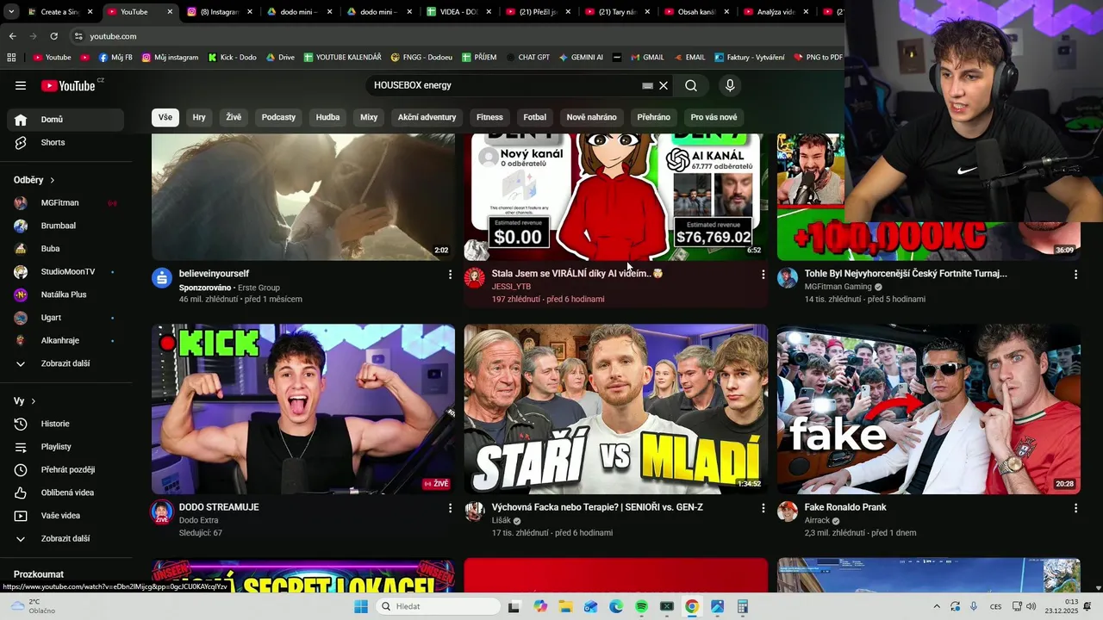Open the Lišák channel name link
The height and width of the screenshot is (620, 1103).
502,520
